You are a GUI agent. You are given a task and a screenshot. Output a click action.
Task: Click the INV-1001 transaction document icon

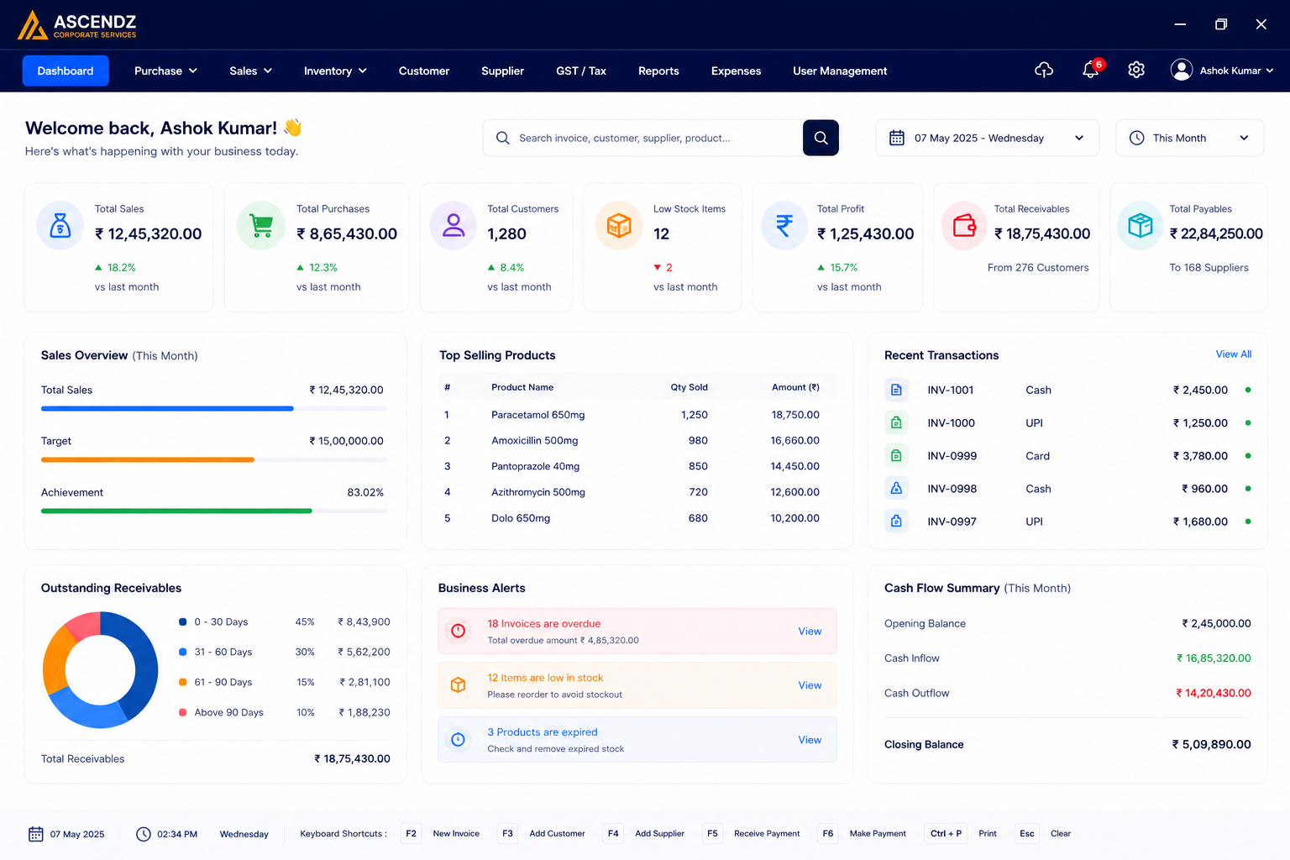click(896, 390)
